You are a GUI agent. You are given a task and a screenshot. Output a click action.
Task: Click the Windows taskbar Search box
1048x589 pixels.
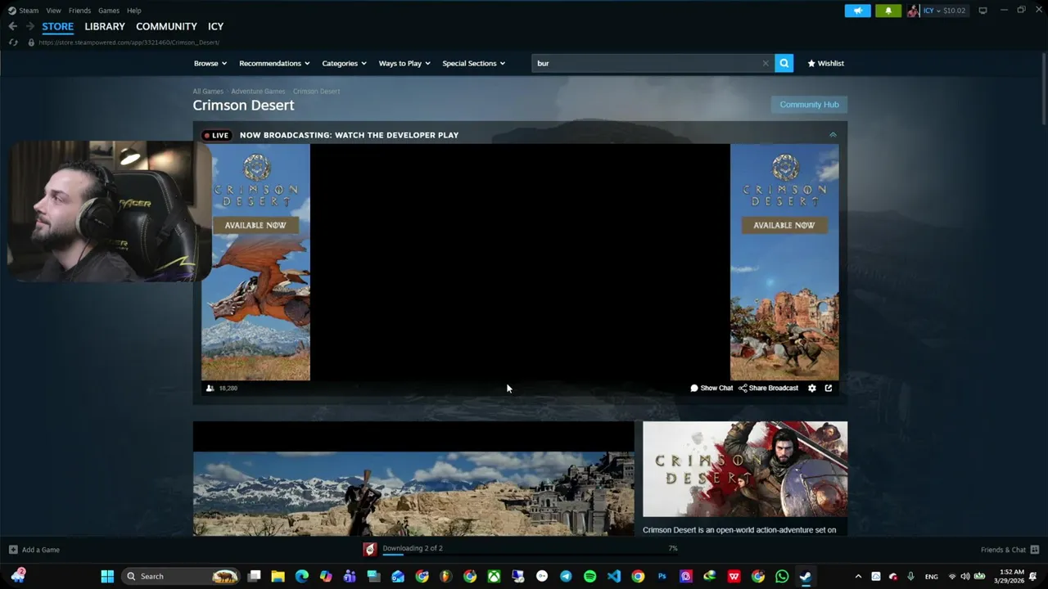[x=181, y=576]
